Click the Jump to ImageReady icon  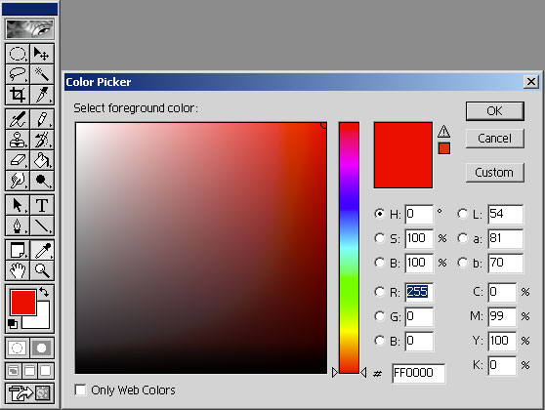click(30, 393)
